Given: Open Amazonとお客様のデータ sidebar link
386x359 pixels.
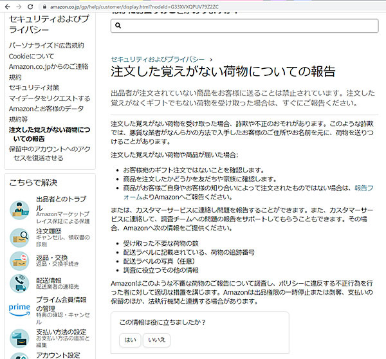Looking at the screenshot, I should (46, 109).
